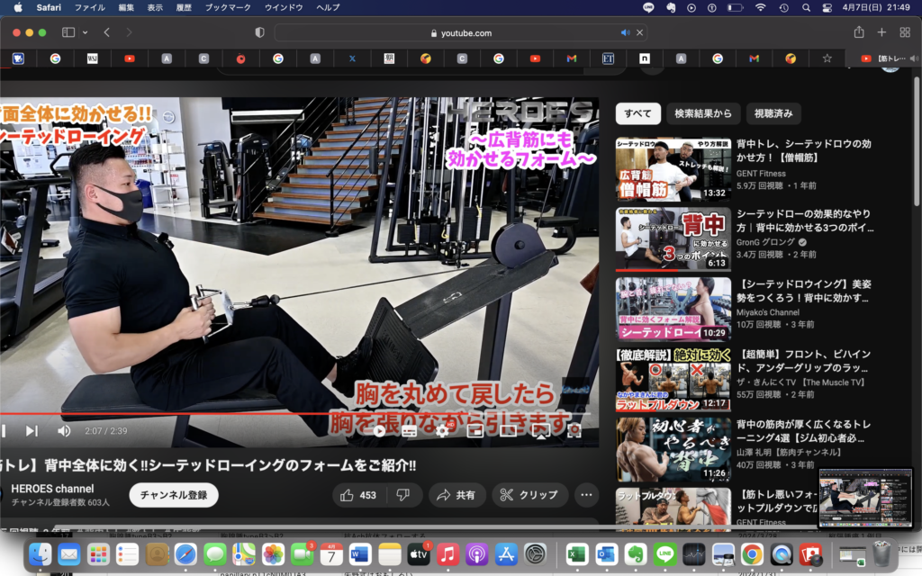The image size is (922, 576).
Task: Click the チャンネル登録 subscribe button
Action: [x=174, y=495]
